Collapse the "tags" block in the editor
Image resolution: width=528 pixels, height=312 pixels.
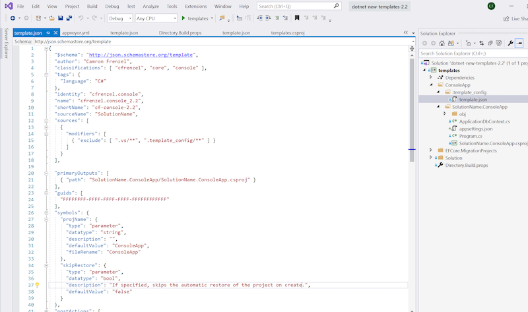[x=46, y=75]
